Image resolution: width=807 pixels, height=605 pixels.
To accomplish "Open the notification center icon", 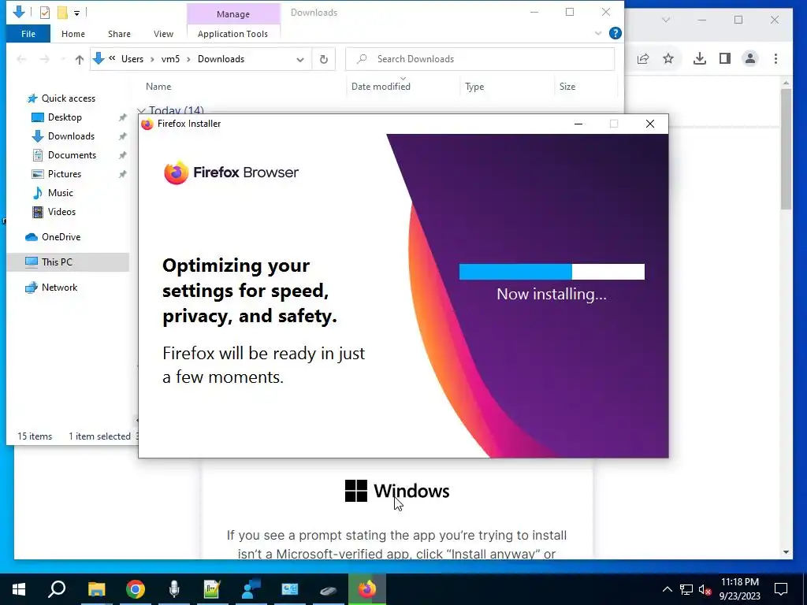I will click(x=781, y=589).
